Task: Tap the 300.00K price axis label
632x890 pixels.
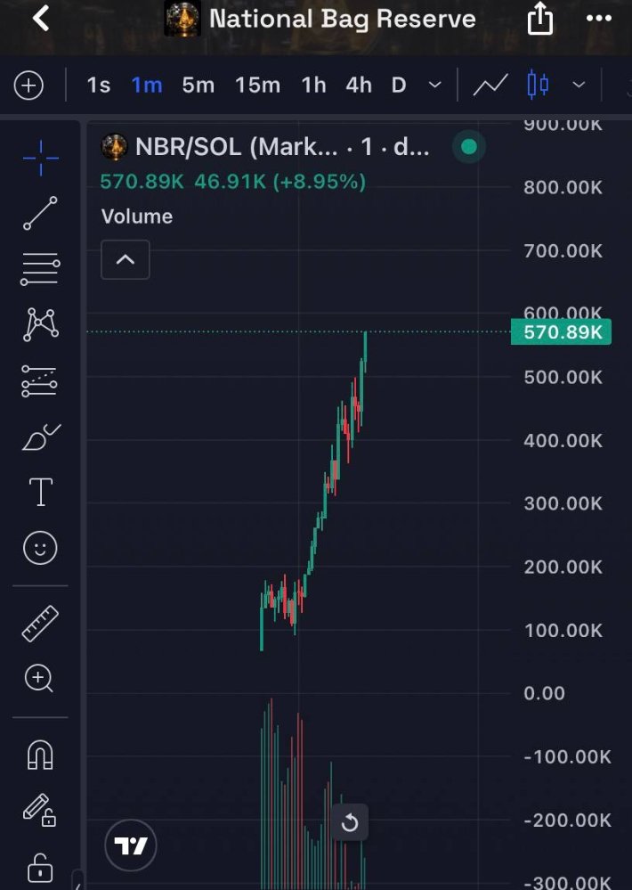Action: (x=563, y=503)
